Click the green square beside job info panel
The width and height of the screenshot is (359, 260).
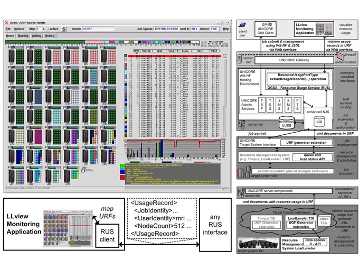pos(122,166)
